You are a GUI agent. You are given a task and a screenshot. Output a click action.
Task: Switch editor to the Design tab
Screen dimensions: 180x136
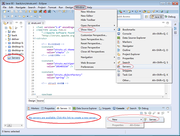[32, 101]
